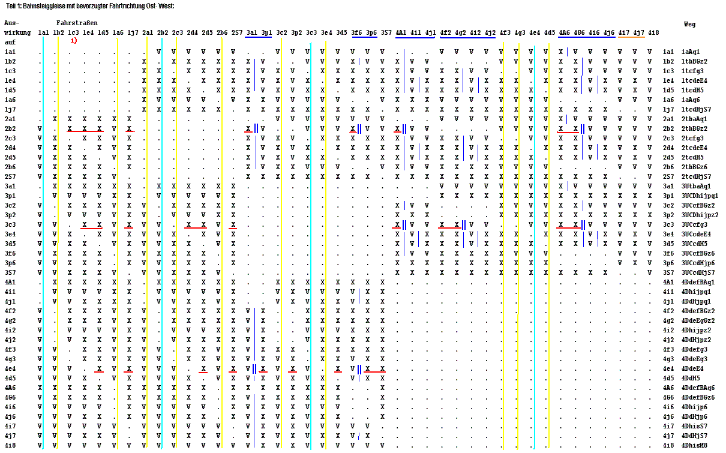Select the Weg value '4DdHjpz2'
The width and height of the screenshot is (726, 453).
(x=696, y=340)
